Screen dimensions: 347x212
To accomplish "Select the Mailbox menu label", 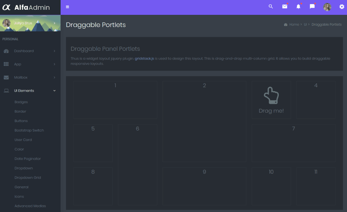I will coord(21,77).
